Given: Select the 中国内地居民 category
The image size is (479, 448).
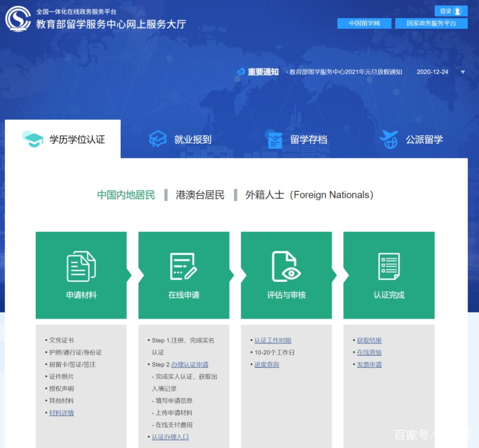Looking at the screenshot, I should [x=126, y=195].
